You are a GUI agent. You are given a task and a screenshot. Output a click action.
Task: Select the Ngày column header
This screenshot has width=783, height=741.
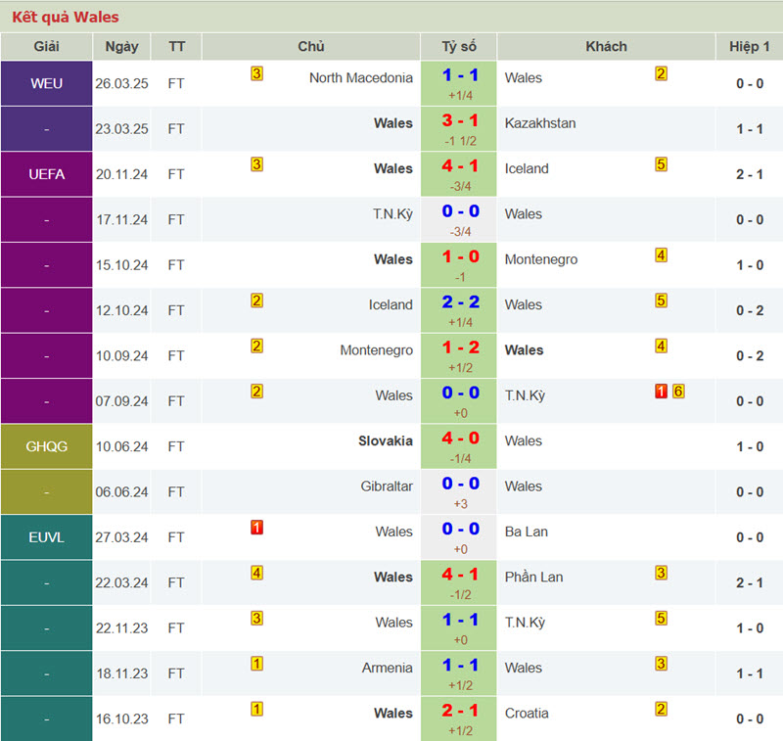point(121,47)
